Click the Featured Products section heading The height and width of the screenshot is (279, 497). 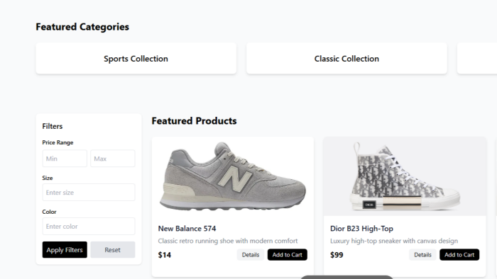click(x=194, y=120)
